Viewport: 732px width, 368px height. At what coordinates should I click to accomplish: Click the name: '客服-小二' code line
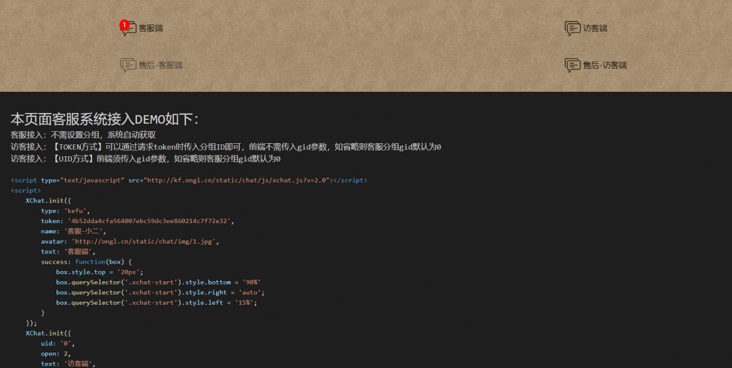(73, 232)
